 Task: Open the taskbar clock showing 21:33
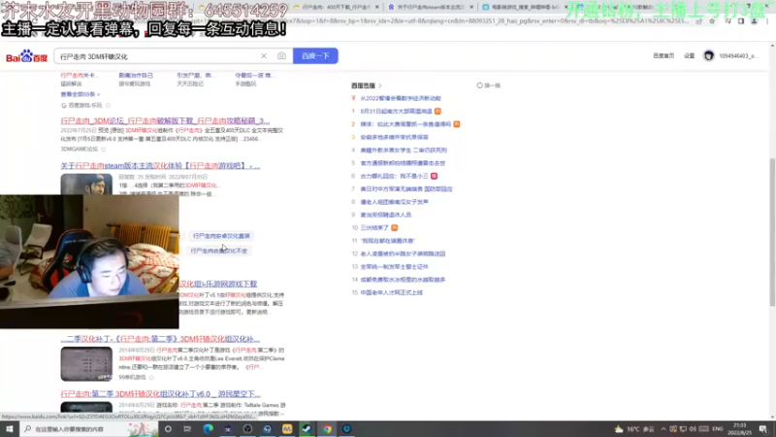tap(739, 429)
